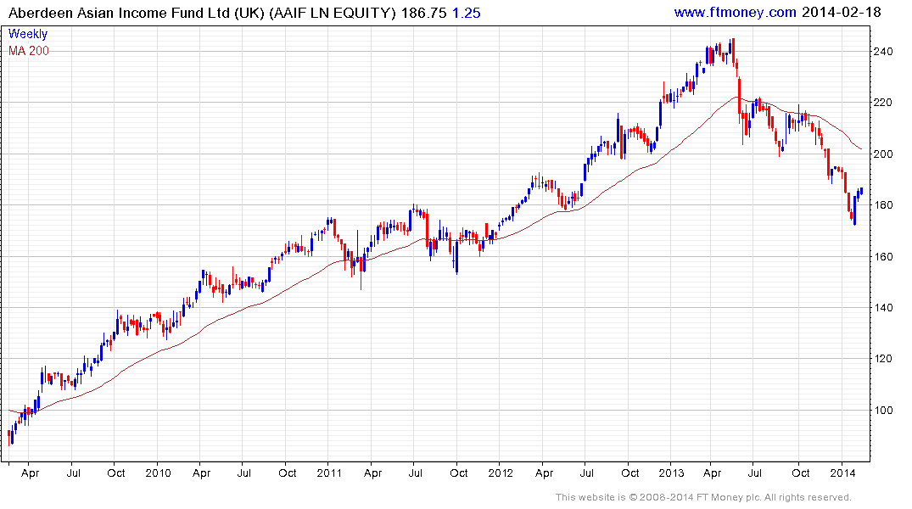Open the www.ftmoney.com link
Viewport: 912px width, 509px height.
[735, 13]
